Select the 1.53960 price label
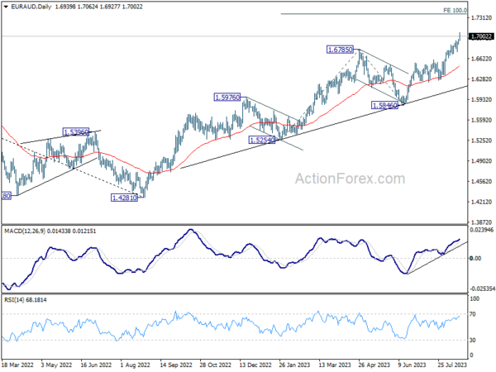 pyautogui.click(x=76, y=132)
